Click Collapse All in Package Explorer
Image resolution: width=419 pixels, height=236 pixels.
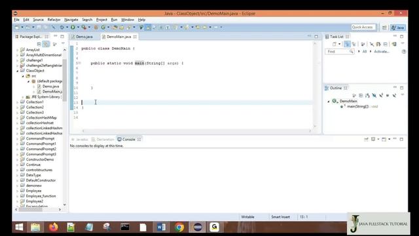39,44
